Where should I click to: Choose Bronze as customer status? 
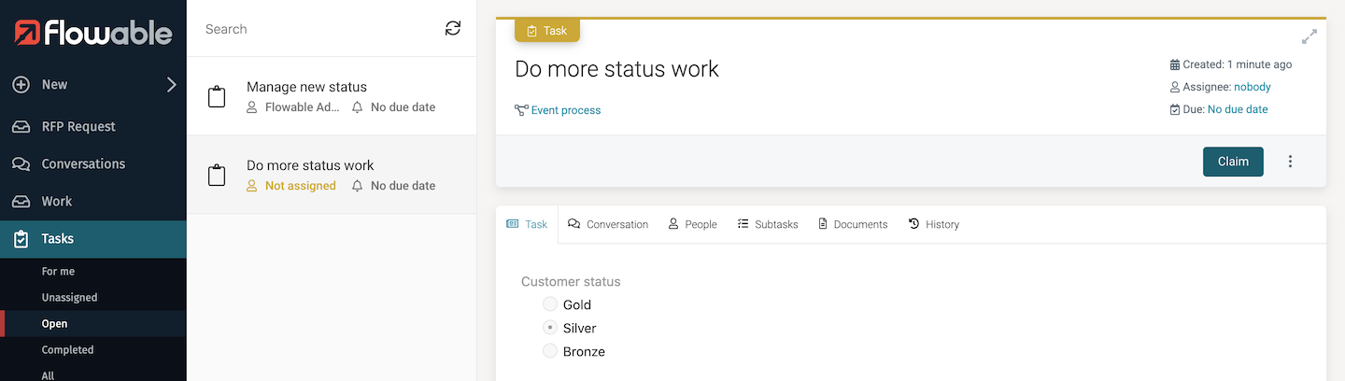tap(550, 352)
